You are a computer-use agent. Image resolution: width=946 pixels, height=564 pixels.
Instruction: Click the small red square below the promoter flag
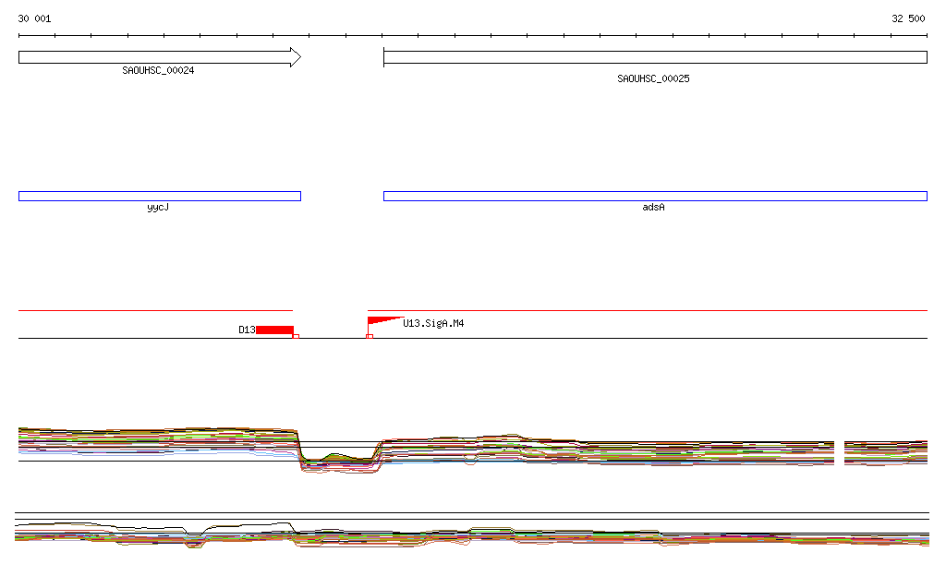coord(370,336)
